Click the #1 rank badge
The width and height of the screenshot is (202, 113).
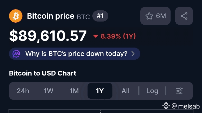[x=100, y=16]
